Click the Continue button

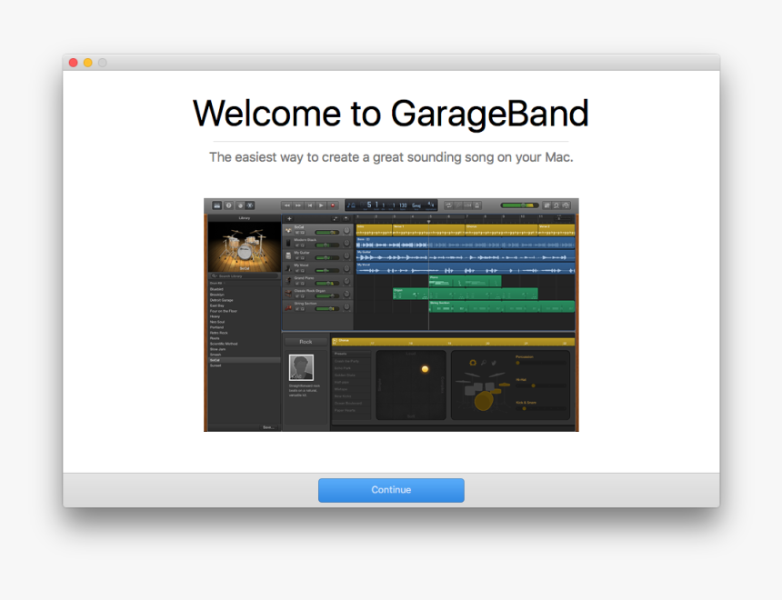(391, 490)
